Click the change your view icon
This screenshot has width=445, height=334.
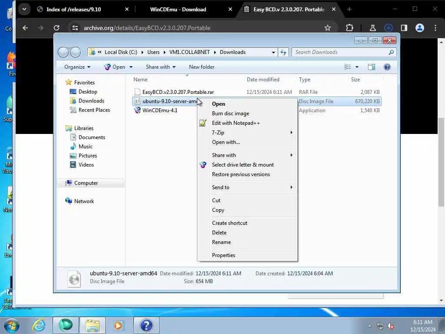coord(348,67)
